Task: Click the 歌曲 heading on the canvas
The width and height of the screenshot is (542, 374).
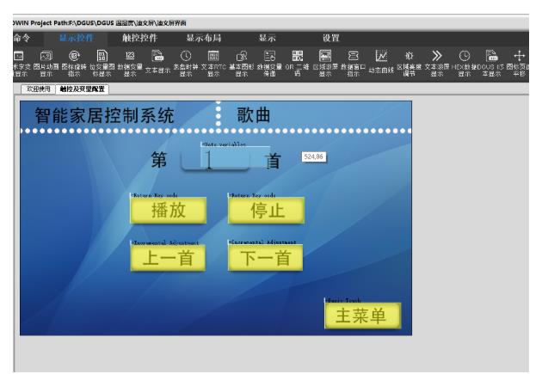Action: coord(254,115)
